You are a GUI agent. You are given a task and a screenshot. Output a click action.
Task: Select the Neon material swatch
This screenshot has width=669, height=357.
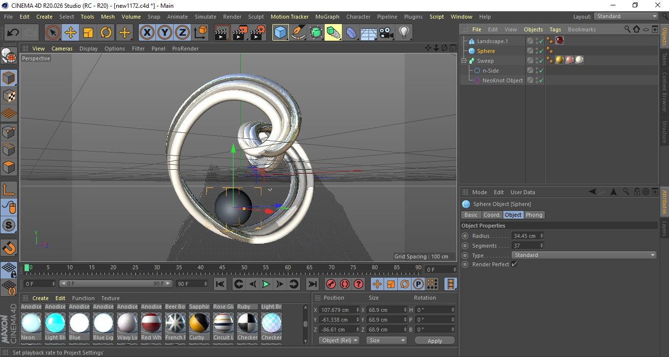31,323
